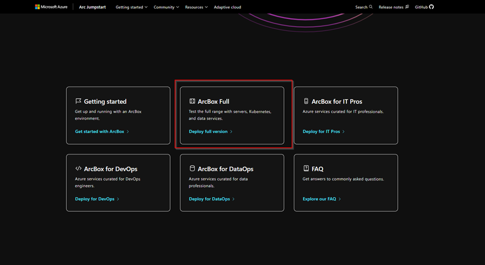This screenshot has height=265, width=485.
Task: Select the ArcBox for DataOps card title
Action: click(225, 169)
